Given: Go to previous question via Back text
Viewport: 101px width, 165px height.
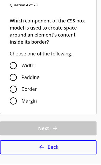Looking at the screenshot, I should [53, 147].
